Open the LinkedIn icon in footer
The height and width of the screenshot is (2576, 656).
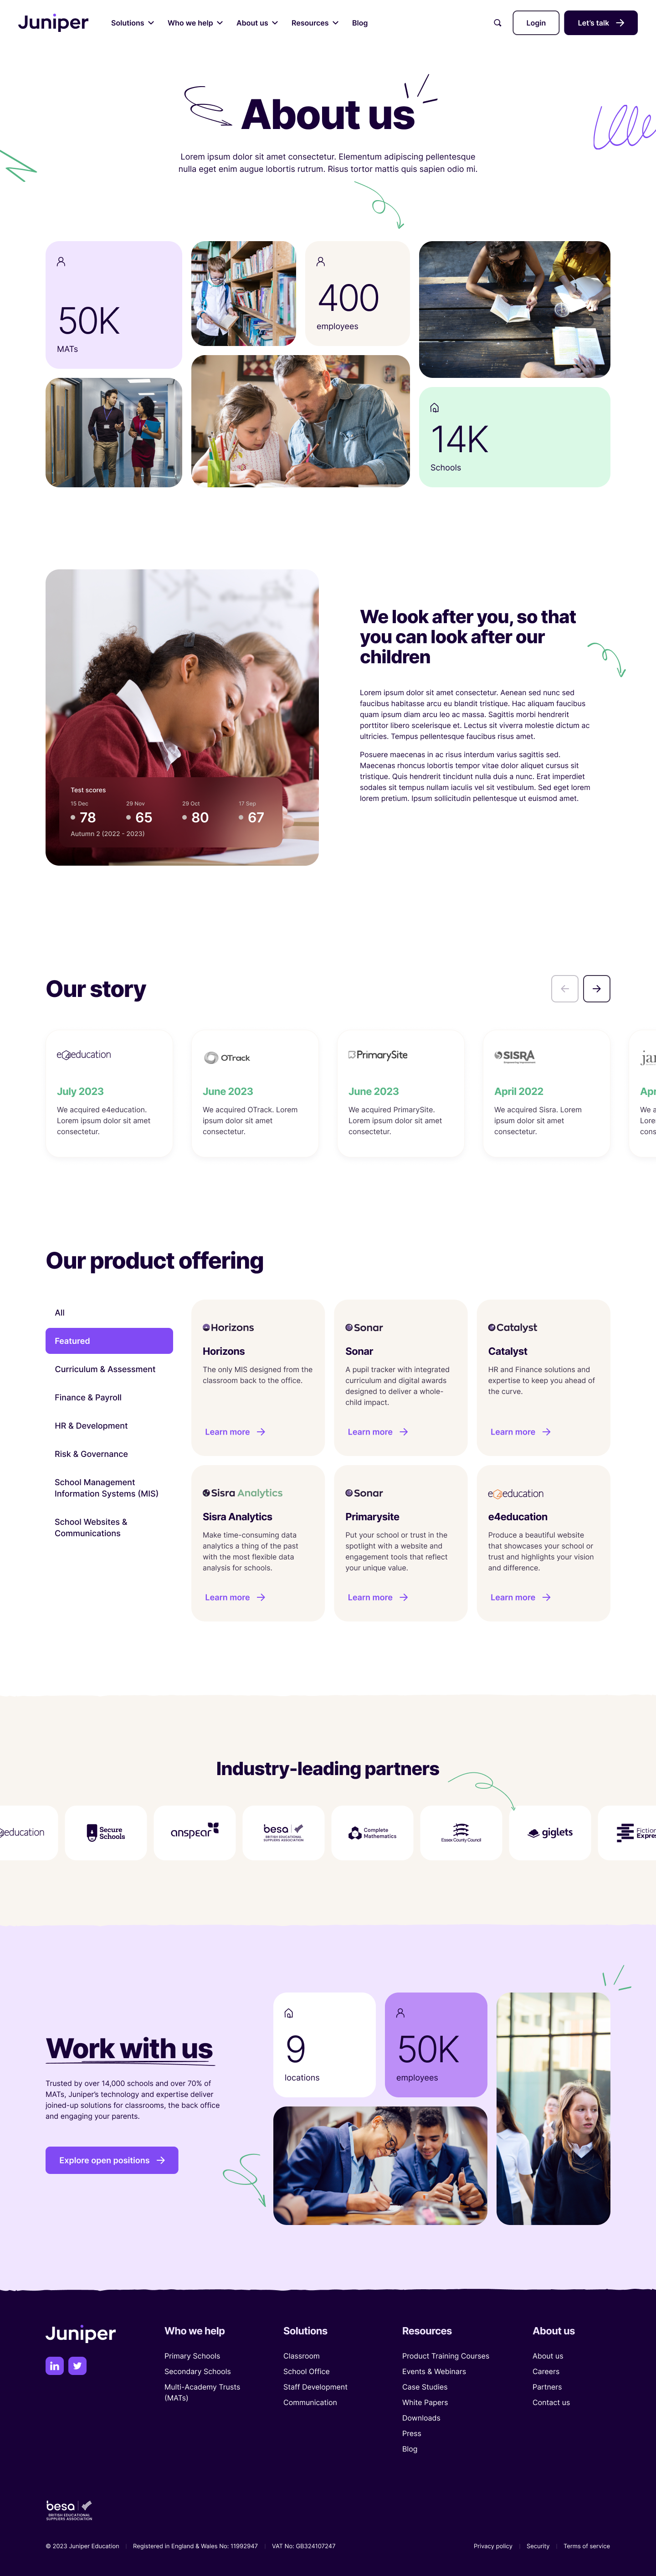coord(55,2365)
